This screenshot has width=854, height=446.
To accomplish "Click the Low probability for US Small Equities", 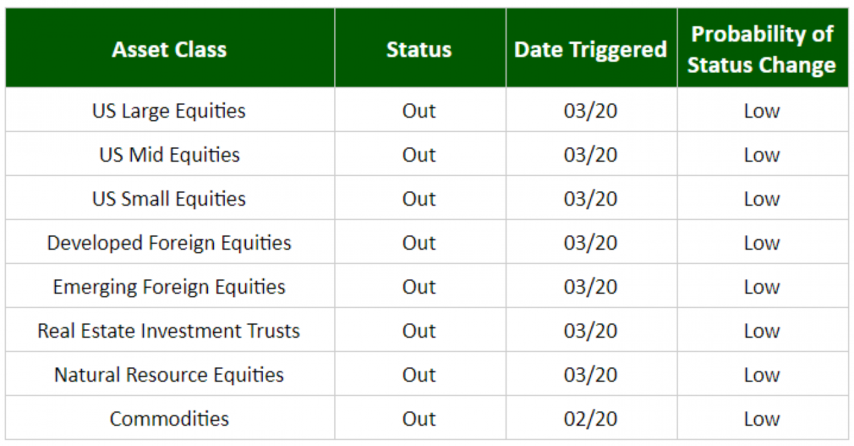I will pyautogui.click(x=762, y=199).
